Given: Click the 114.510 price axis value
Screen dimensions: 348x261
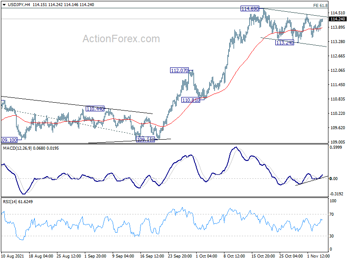Looking at the screenshot, I should (x=338, y=13).
